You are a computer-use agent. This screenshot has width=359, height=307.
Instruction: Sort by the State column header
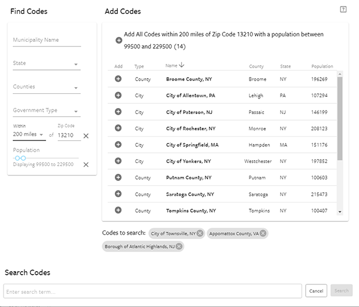coord(285,66)
